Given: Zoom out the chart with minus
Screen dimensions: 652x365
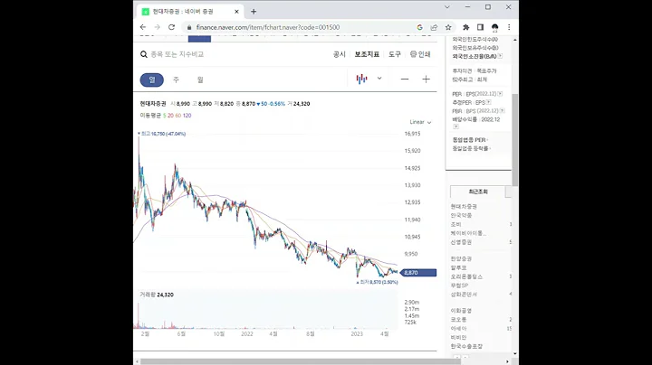Looking at the screenshot, I should coord(405,80).
